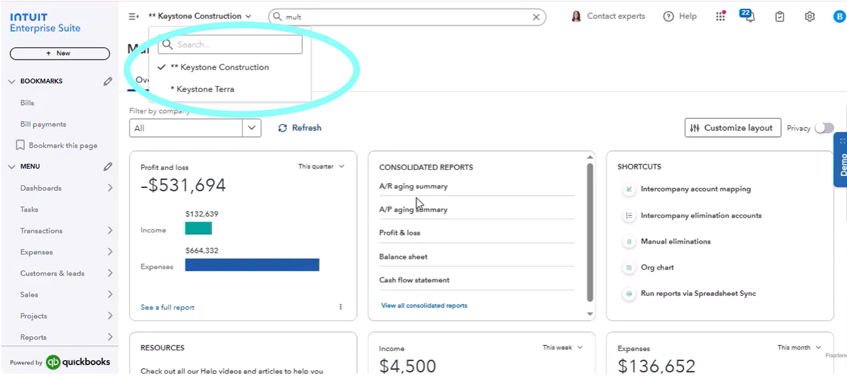This screenshot has width=847, height=378.
Task: Open the Profit and loss three-dot menu
Action: tap(341, 307)
